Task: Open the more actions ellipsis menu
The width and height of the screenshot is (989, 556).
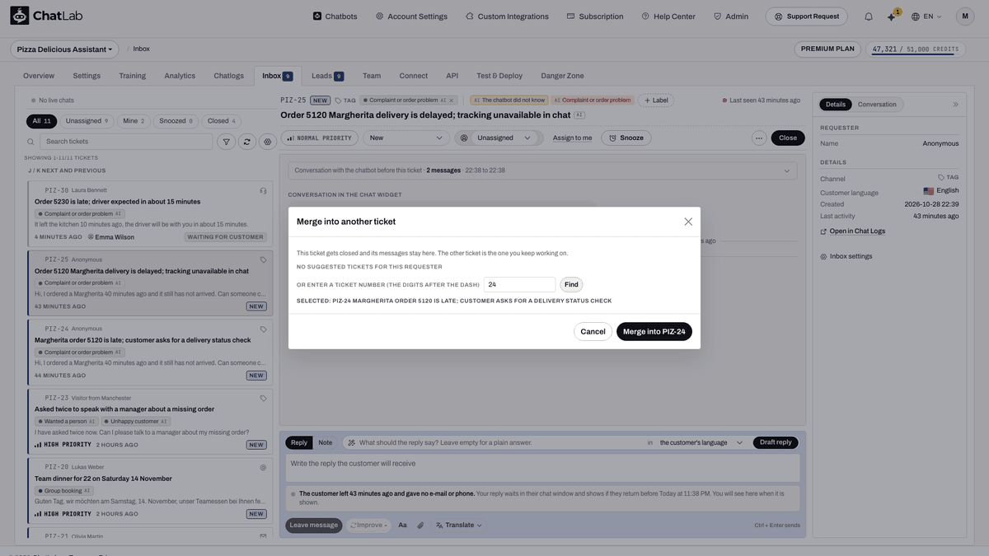Action: pyautogui.click(x=758, y=138)
